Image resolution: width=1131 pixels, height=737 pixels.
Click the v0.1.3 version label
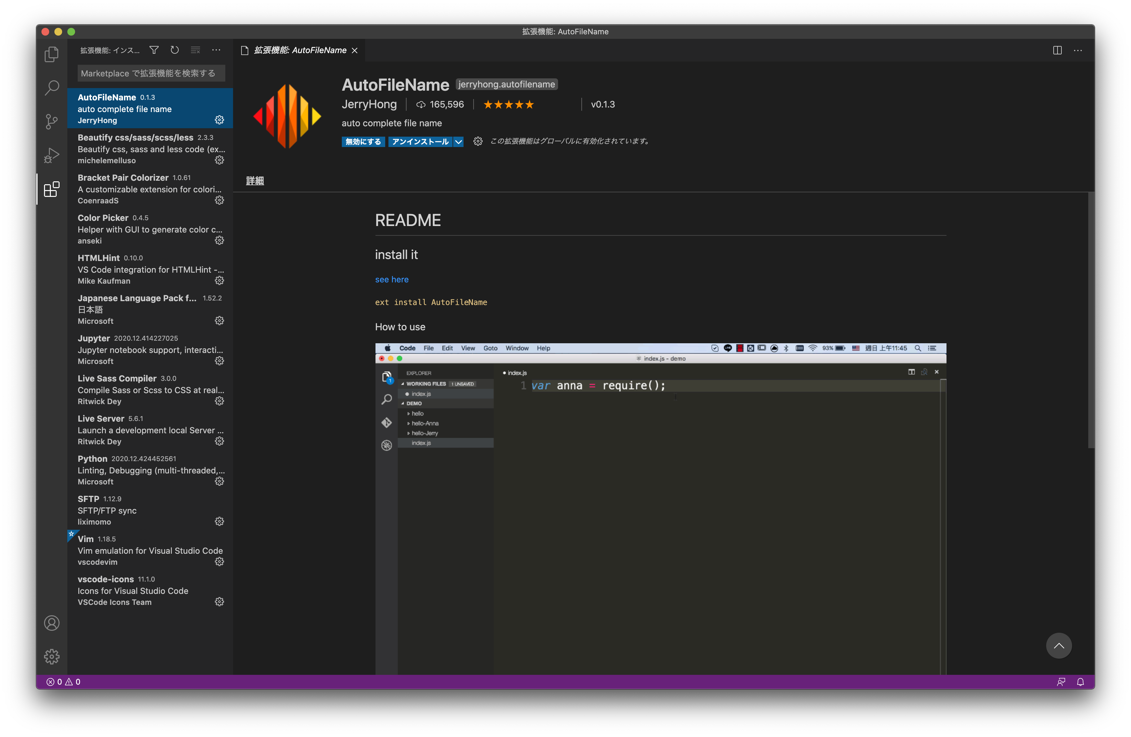(x=603, y=104)
